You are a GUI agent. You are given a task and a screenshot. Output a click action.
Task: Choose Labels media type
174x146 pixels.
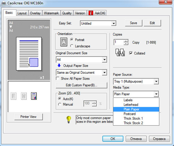pos(136,100)
